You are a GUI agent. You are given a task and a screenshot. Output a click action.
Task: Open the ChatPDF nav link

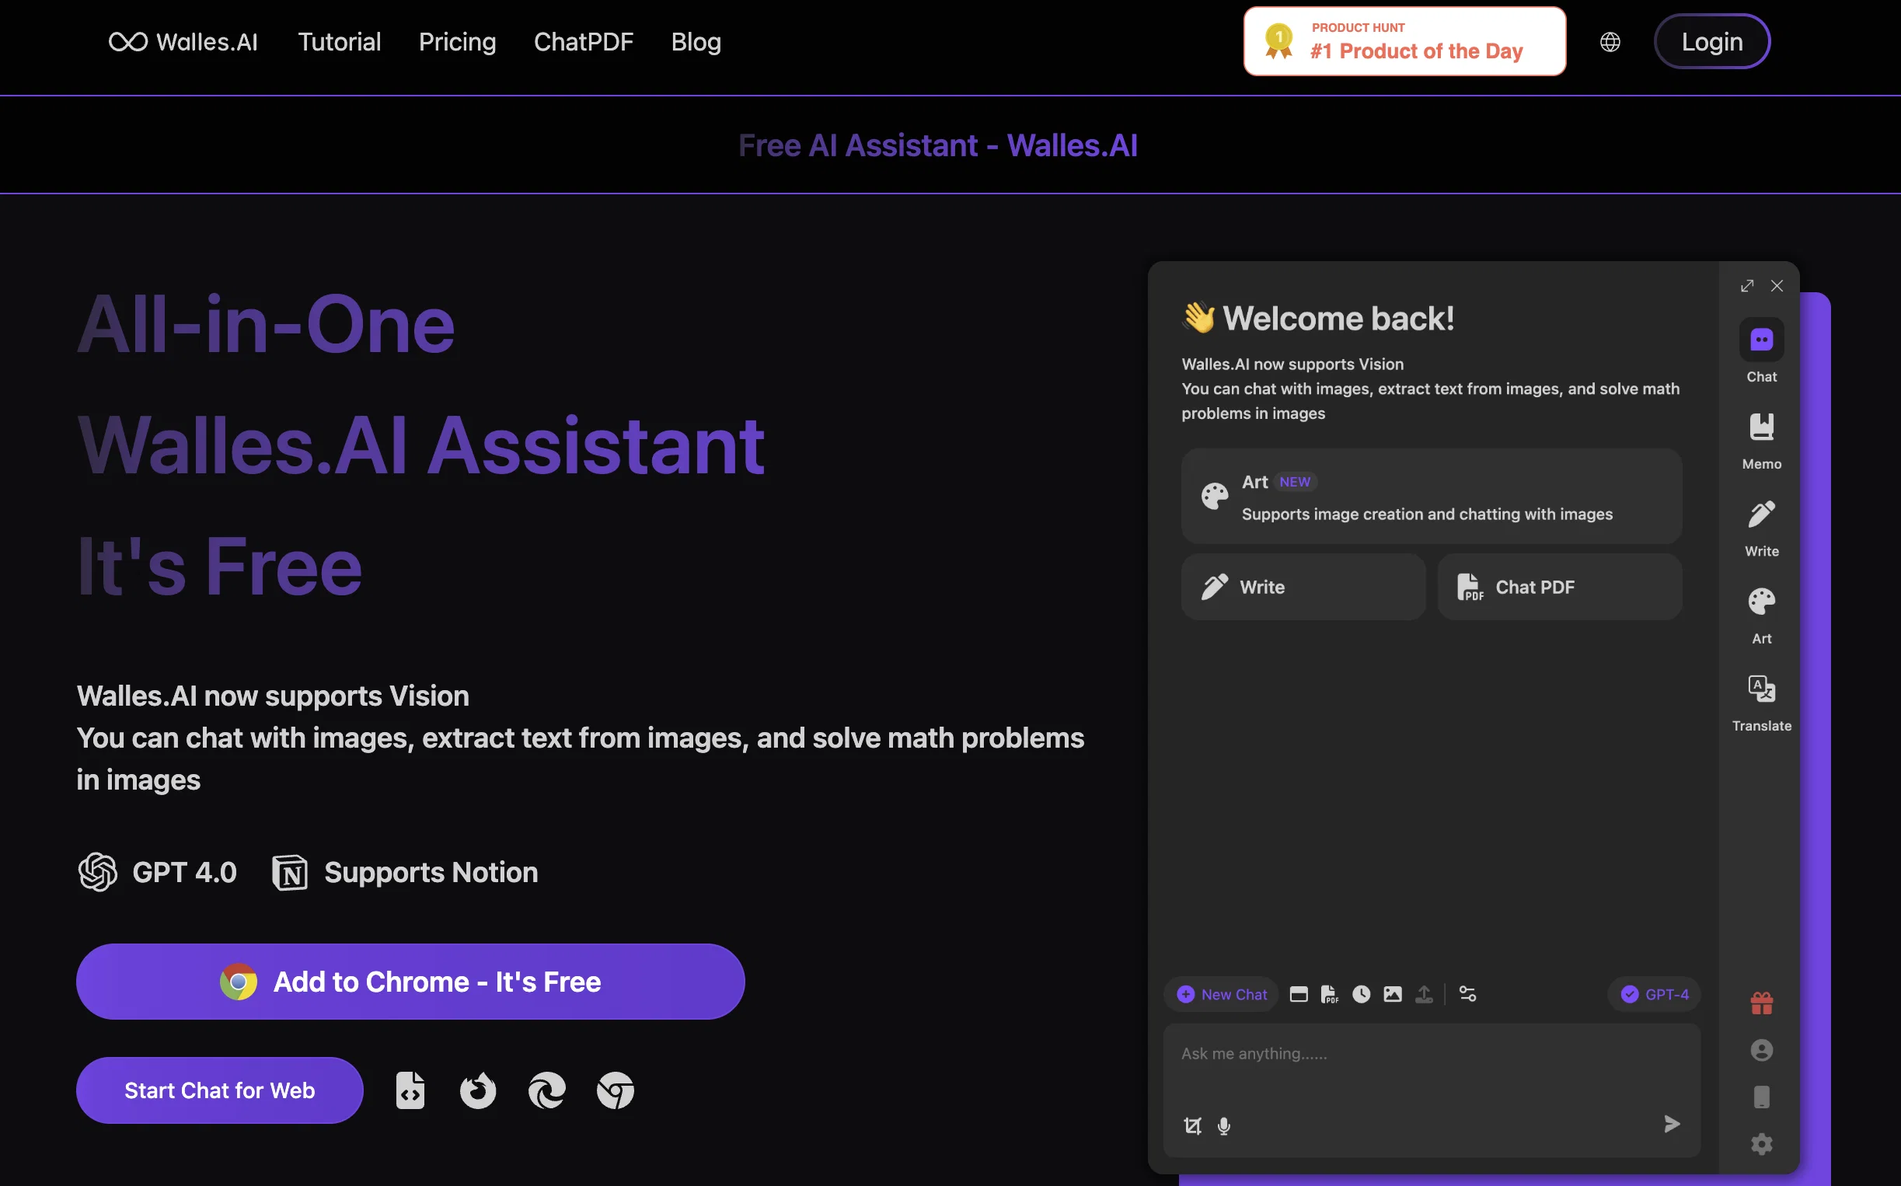tap(584, 41)
